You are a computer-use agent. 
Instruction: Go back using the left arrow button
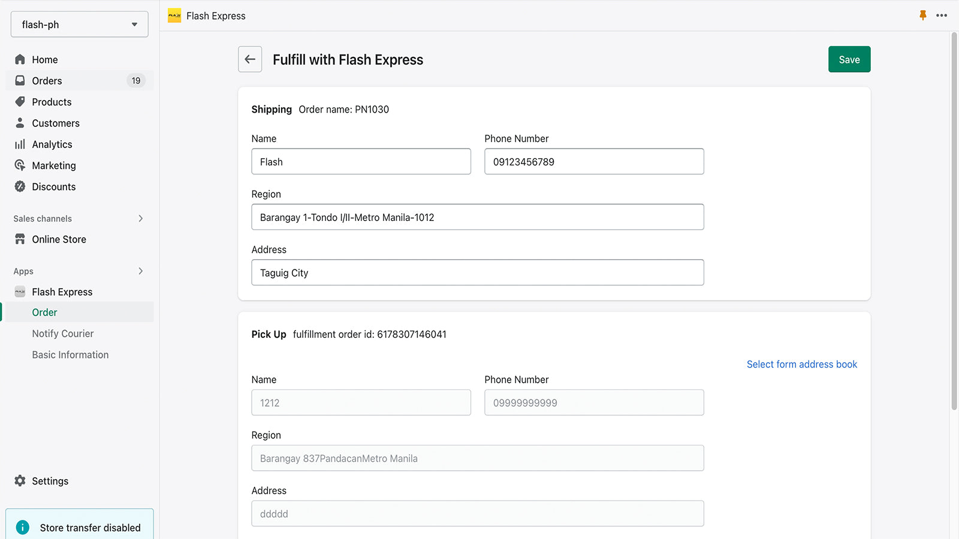[x=250, y=59]
